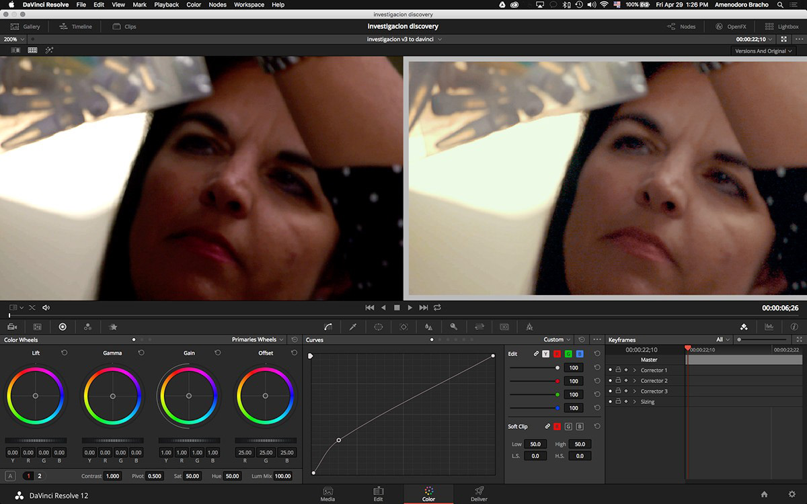The height and width of the screenshot is (504, 807).
Task: Reset the Gamma color wheel
Action: click(141, 352)
